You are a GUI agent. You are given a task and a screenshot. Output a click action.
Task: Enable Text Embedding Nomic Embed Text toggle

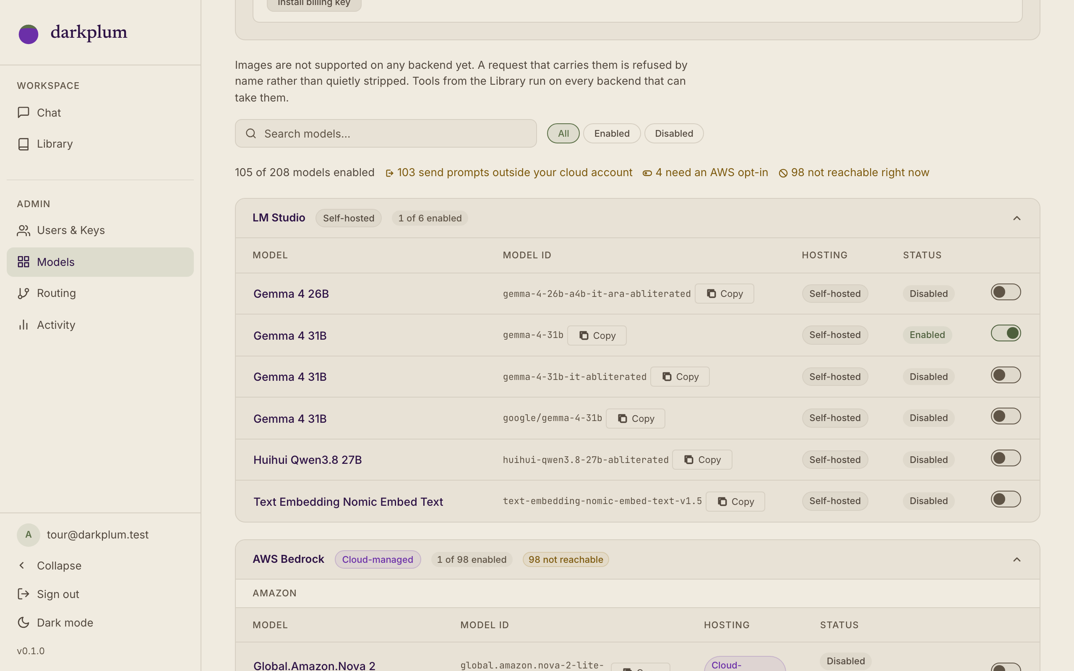tap(1006, 499)
